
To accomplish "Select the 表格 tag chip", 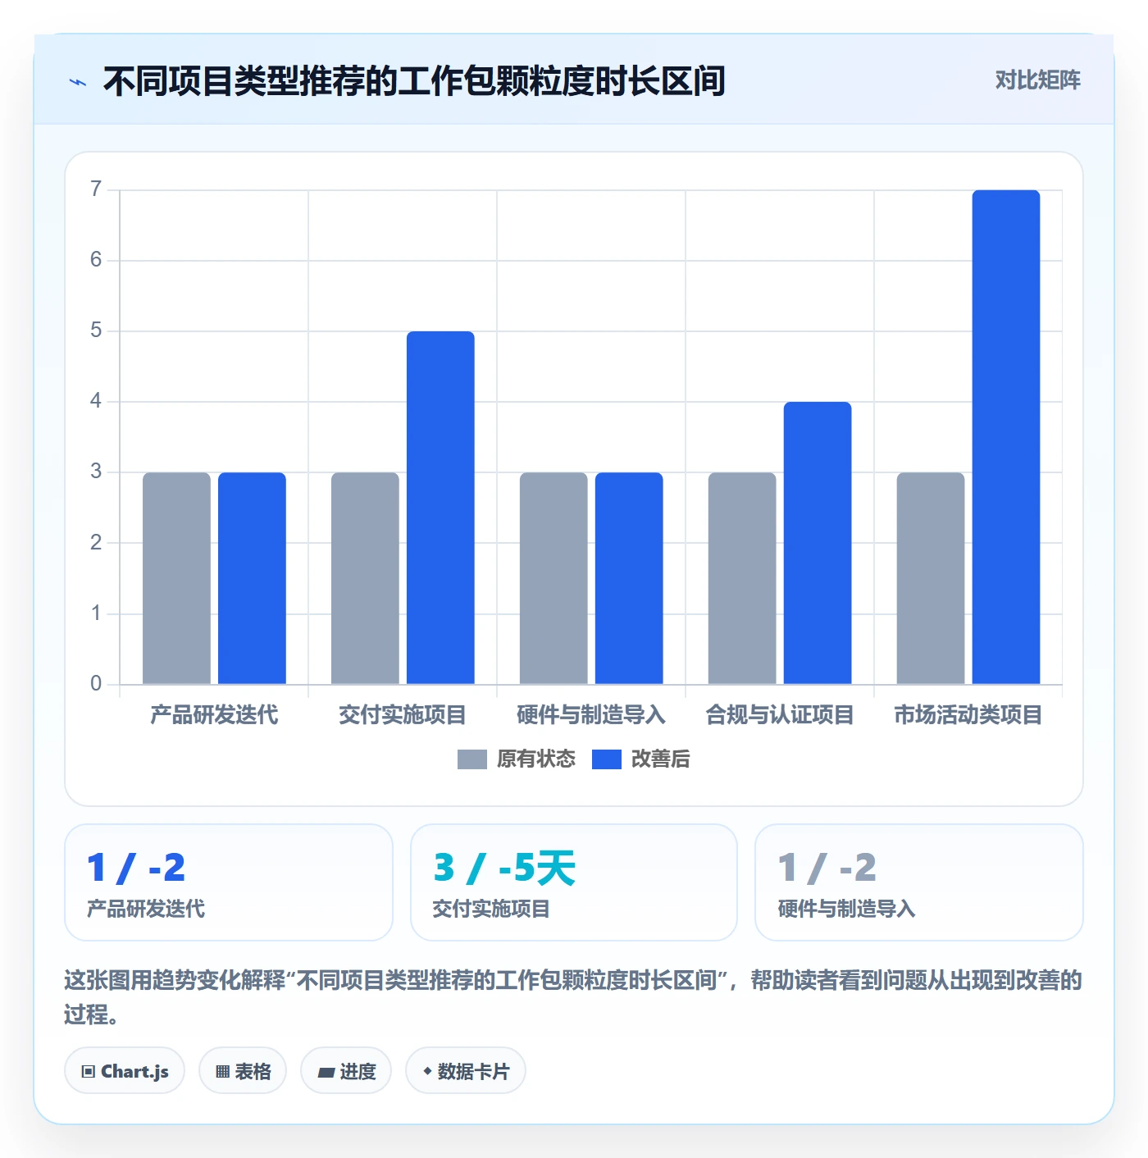I will tap(243, 1071).
